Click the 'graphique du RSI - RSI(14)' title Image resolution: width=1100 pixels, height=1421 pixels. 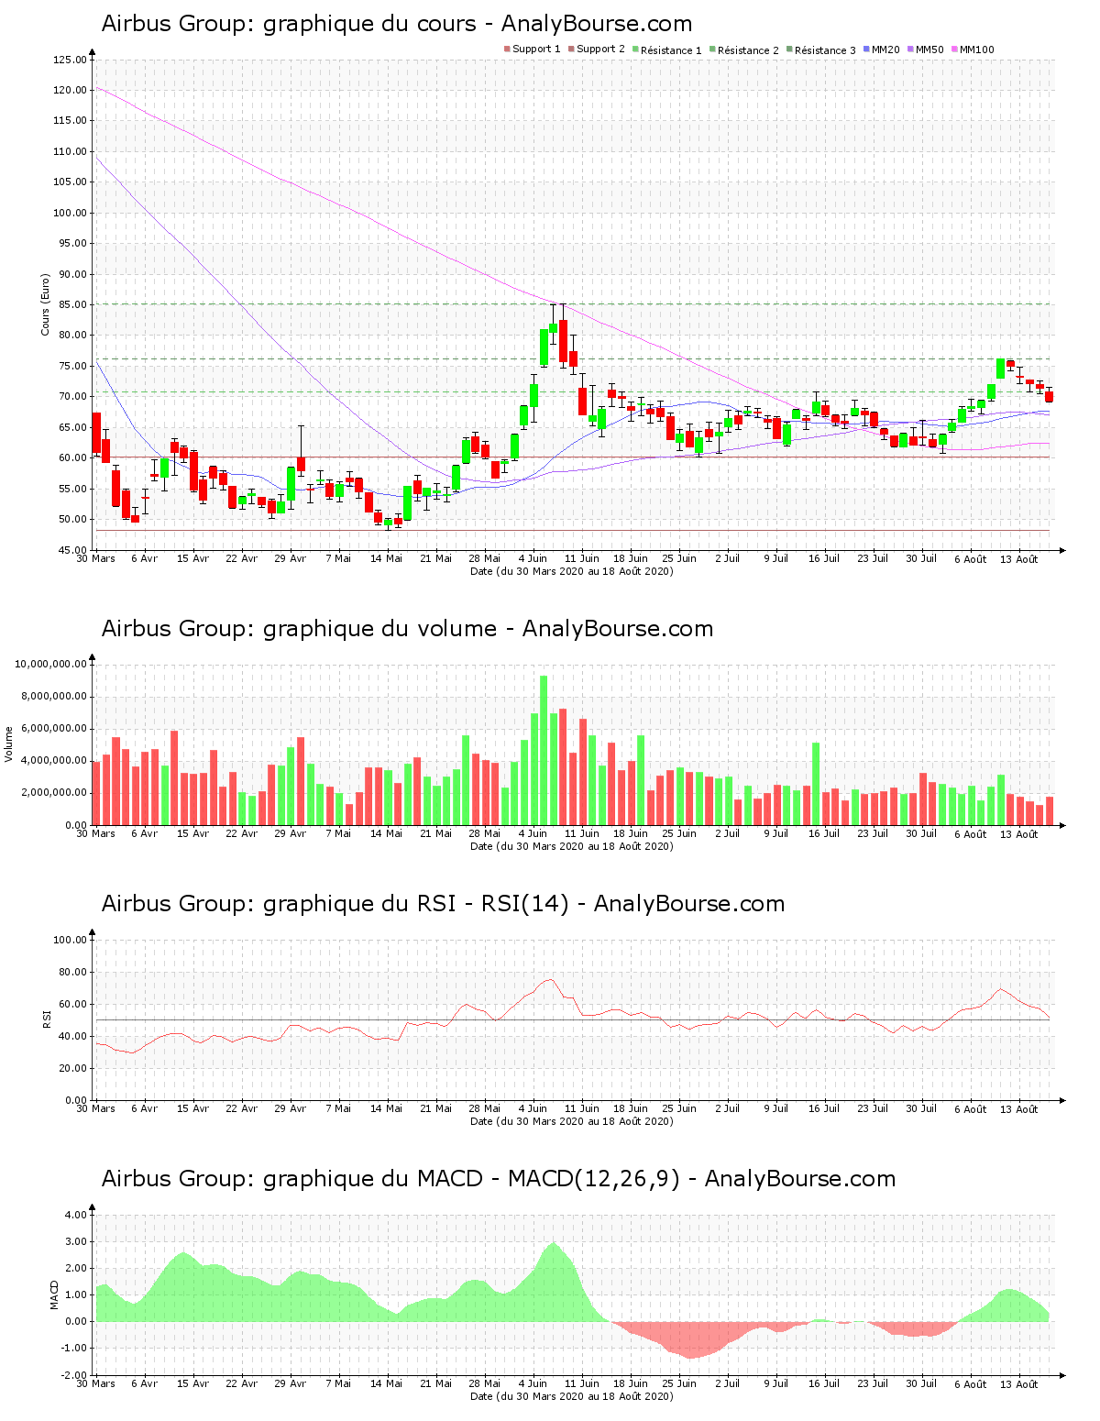(443, 904)
